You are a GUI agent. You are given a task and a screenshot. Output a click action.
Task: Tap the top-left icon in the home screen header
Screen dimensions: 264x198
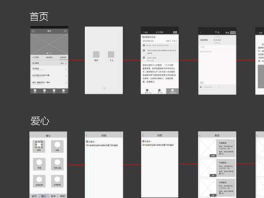pos(34,31)
